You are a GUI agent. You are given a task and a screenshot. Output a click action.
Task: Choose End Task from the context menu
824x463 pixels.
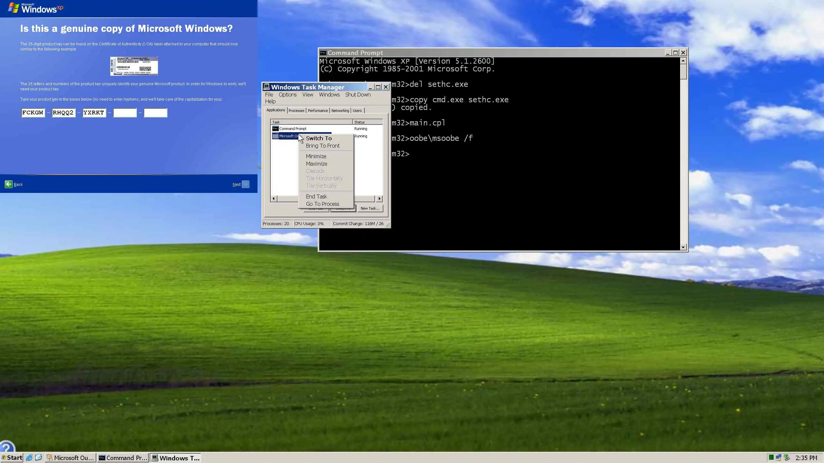[x=316, y=196]
